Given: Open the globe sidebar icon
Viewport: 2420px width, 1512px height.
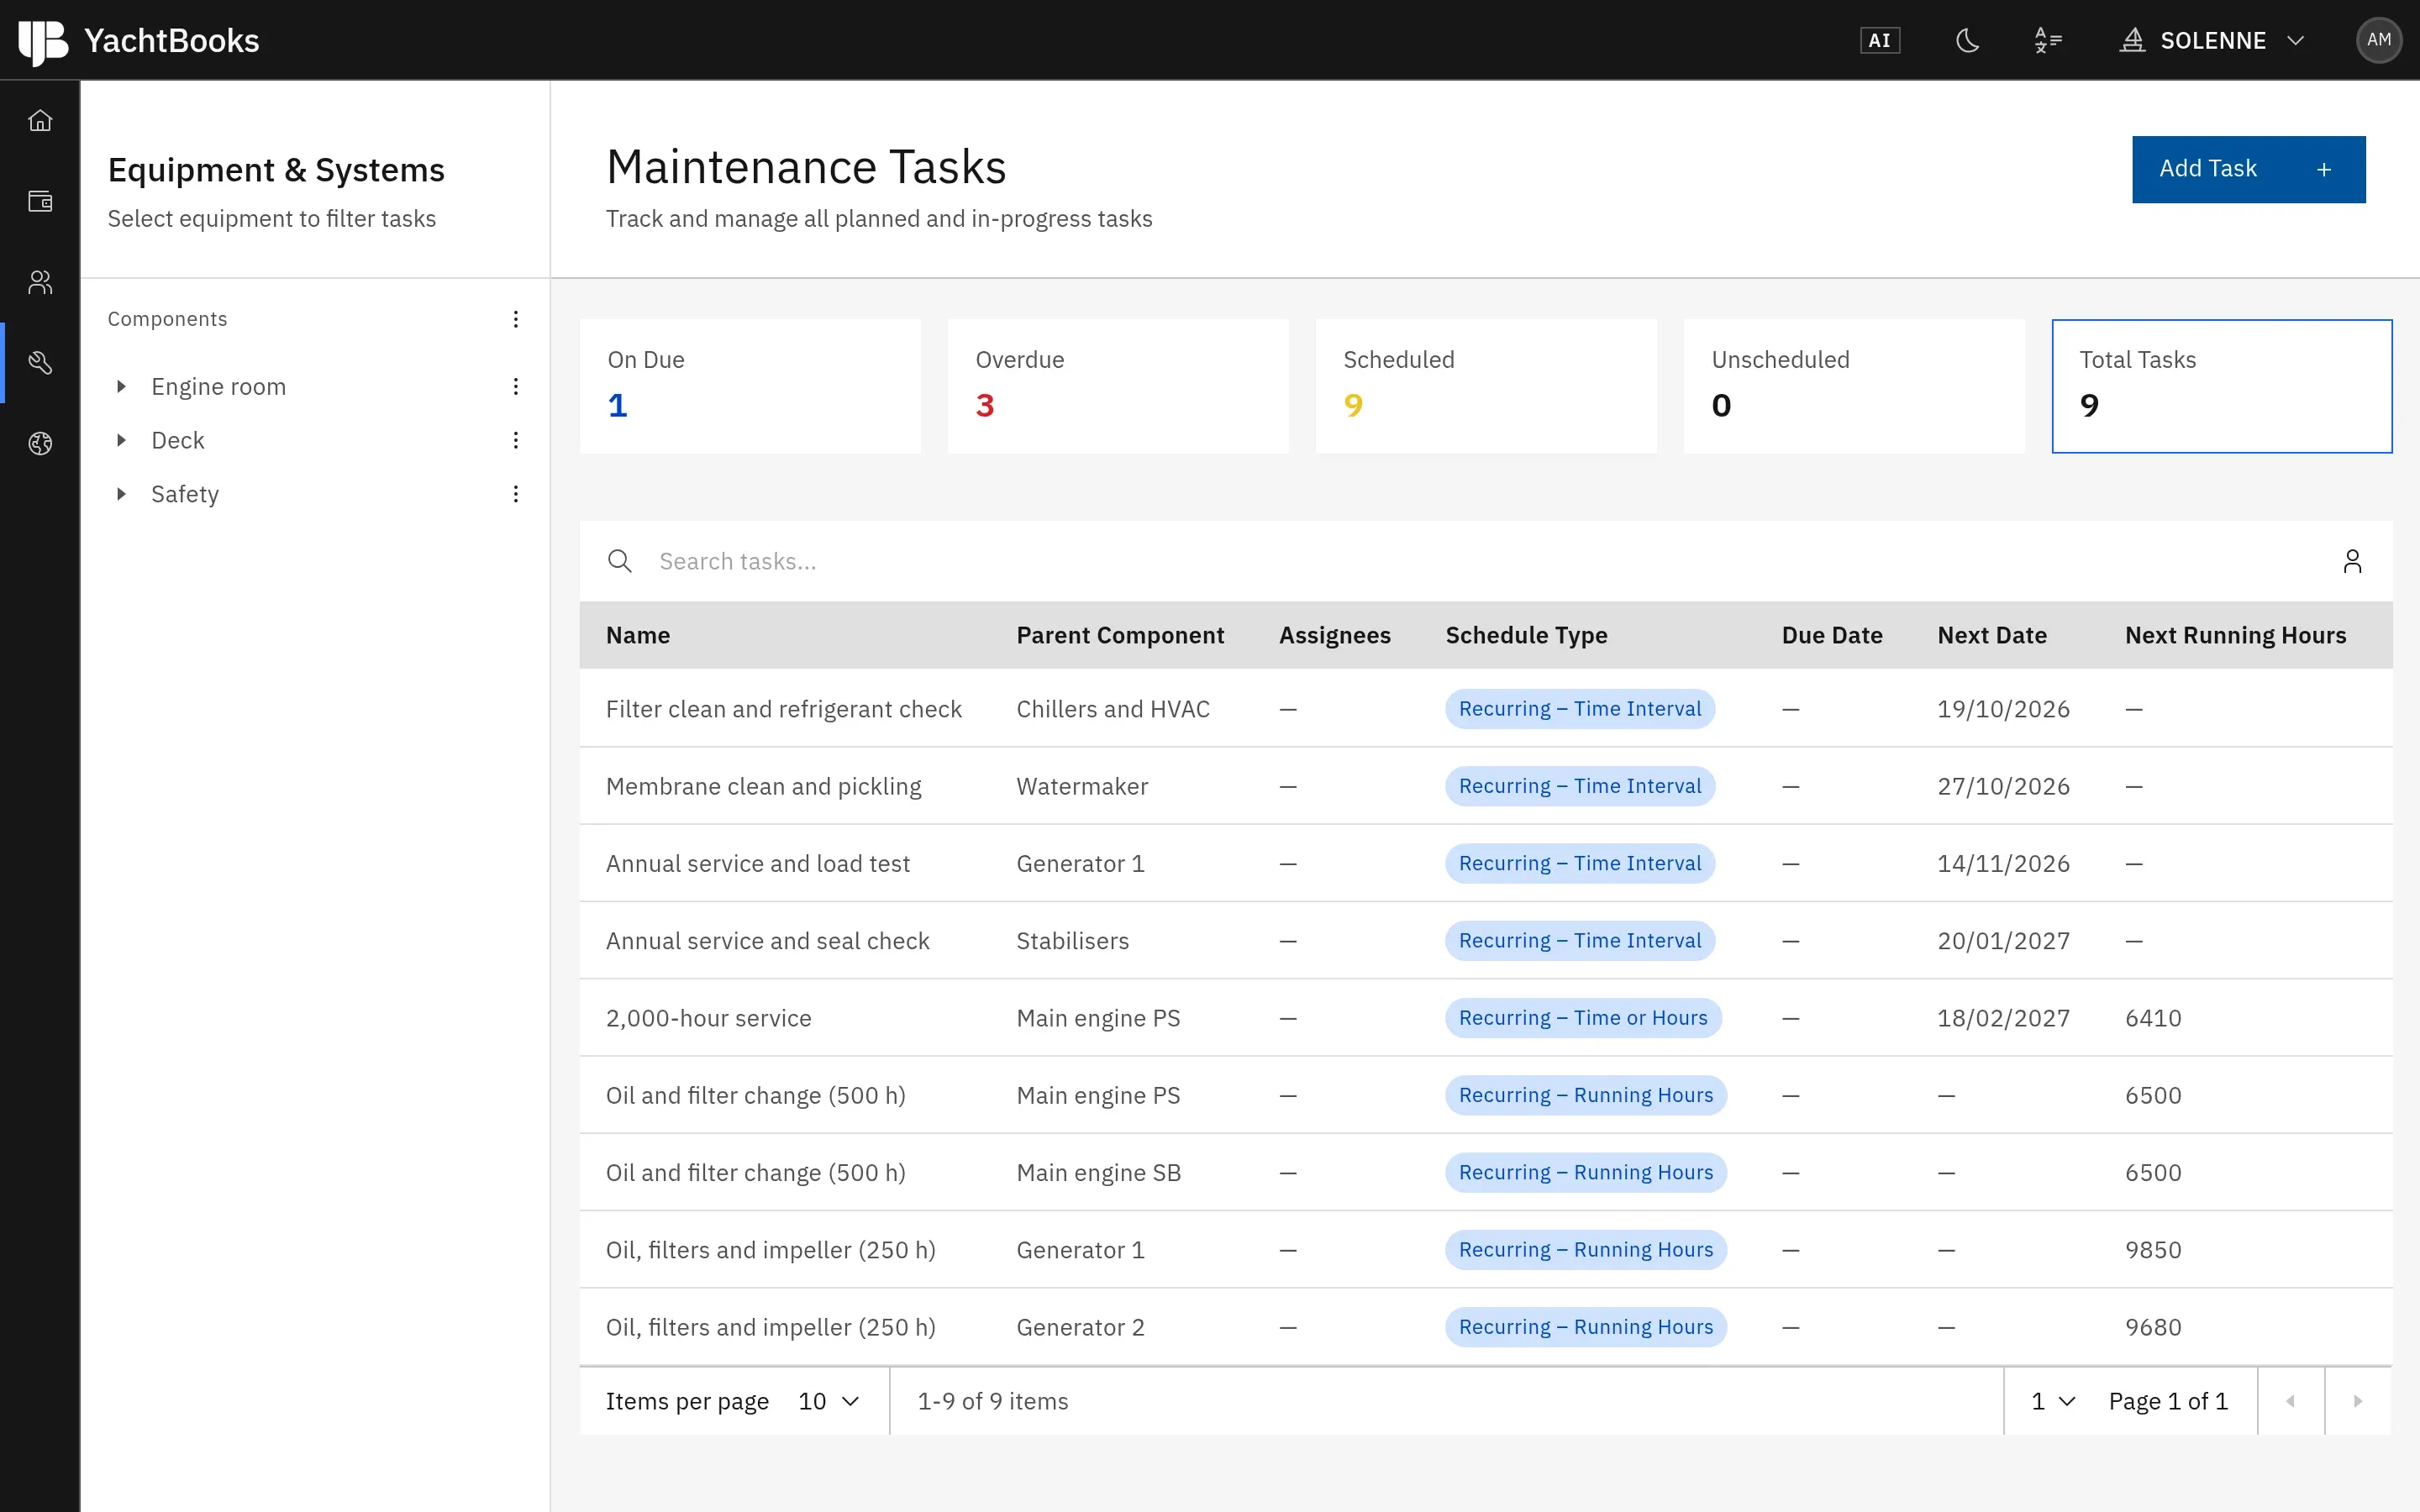Looking at the screenshot, I should click(x=40, y=443).
